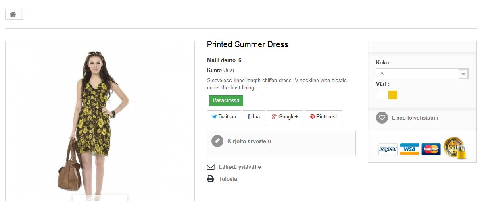Share with the Google+ button
Image resolution: width=484 pixels, height=201 pixels.
coord(285,117)
